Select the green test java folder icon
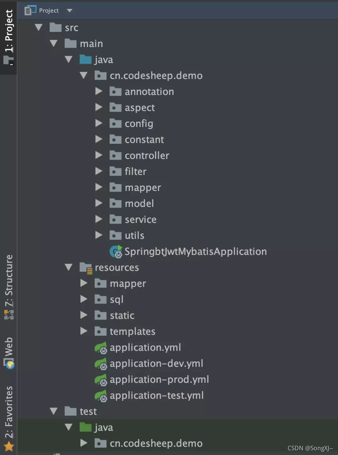The height and width of the screenshot is (455, 338). tap(85, 427)
